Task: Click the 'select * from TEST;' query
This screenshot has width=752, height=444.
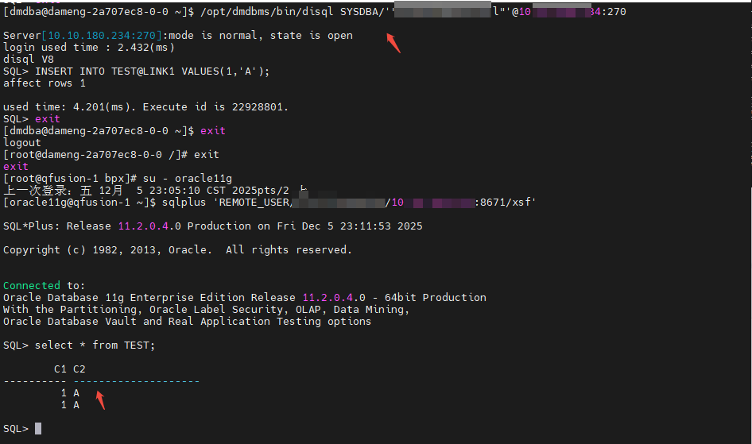Action: click(95, 346)
